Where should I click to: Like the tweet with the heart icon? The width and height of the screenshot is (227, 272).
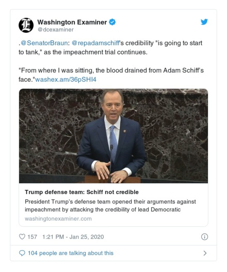pyautogui.click(x=22, y=236)
